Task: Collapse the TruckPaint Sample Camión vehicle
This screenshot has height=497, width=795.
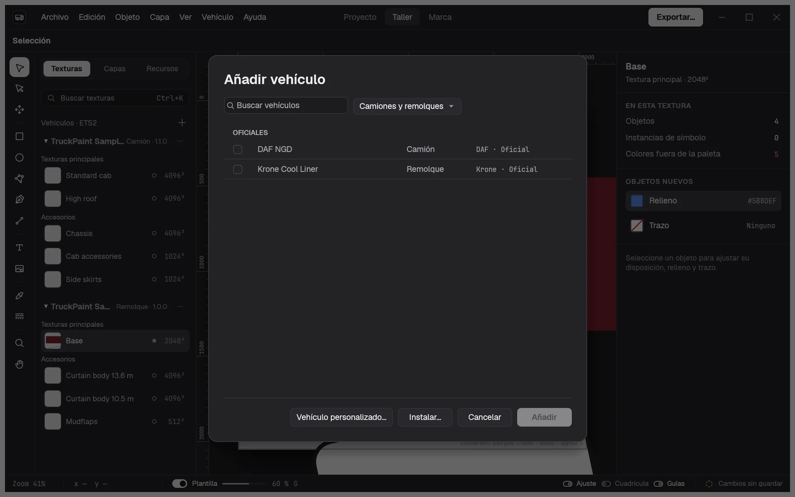Action: pos(46,141)
